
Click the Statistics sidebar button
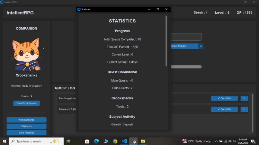click(x=26, y=126)
